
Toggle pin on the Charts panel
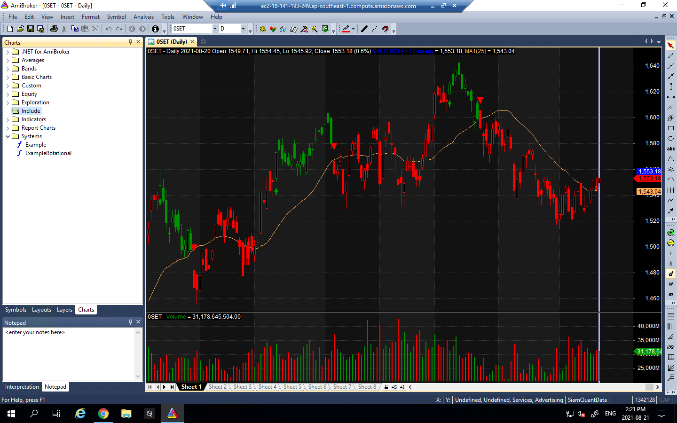pyautogui.click(x=130, y=42)
